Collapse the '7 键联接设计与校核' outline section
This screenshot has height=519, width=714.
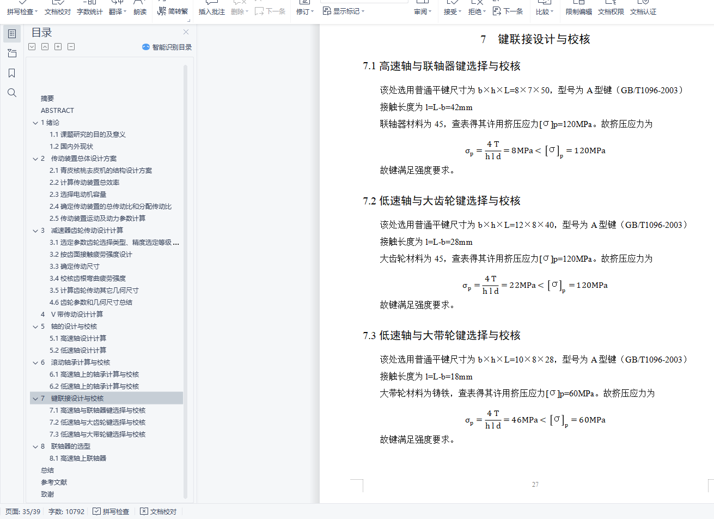click(35, 399)
